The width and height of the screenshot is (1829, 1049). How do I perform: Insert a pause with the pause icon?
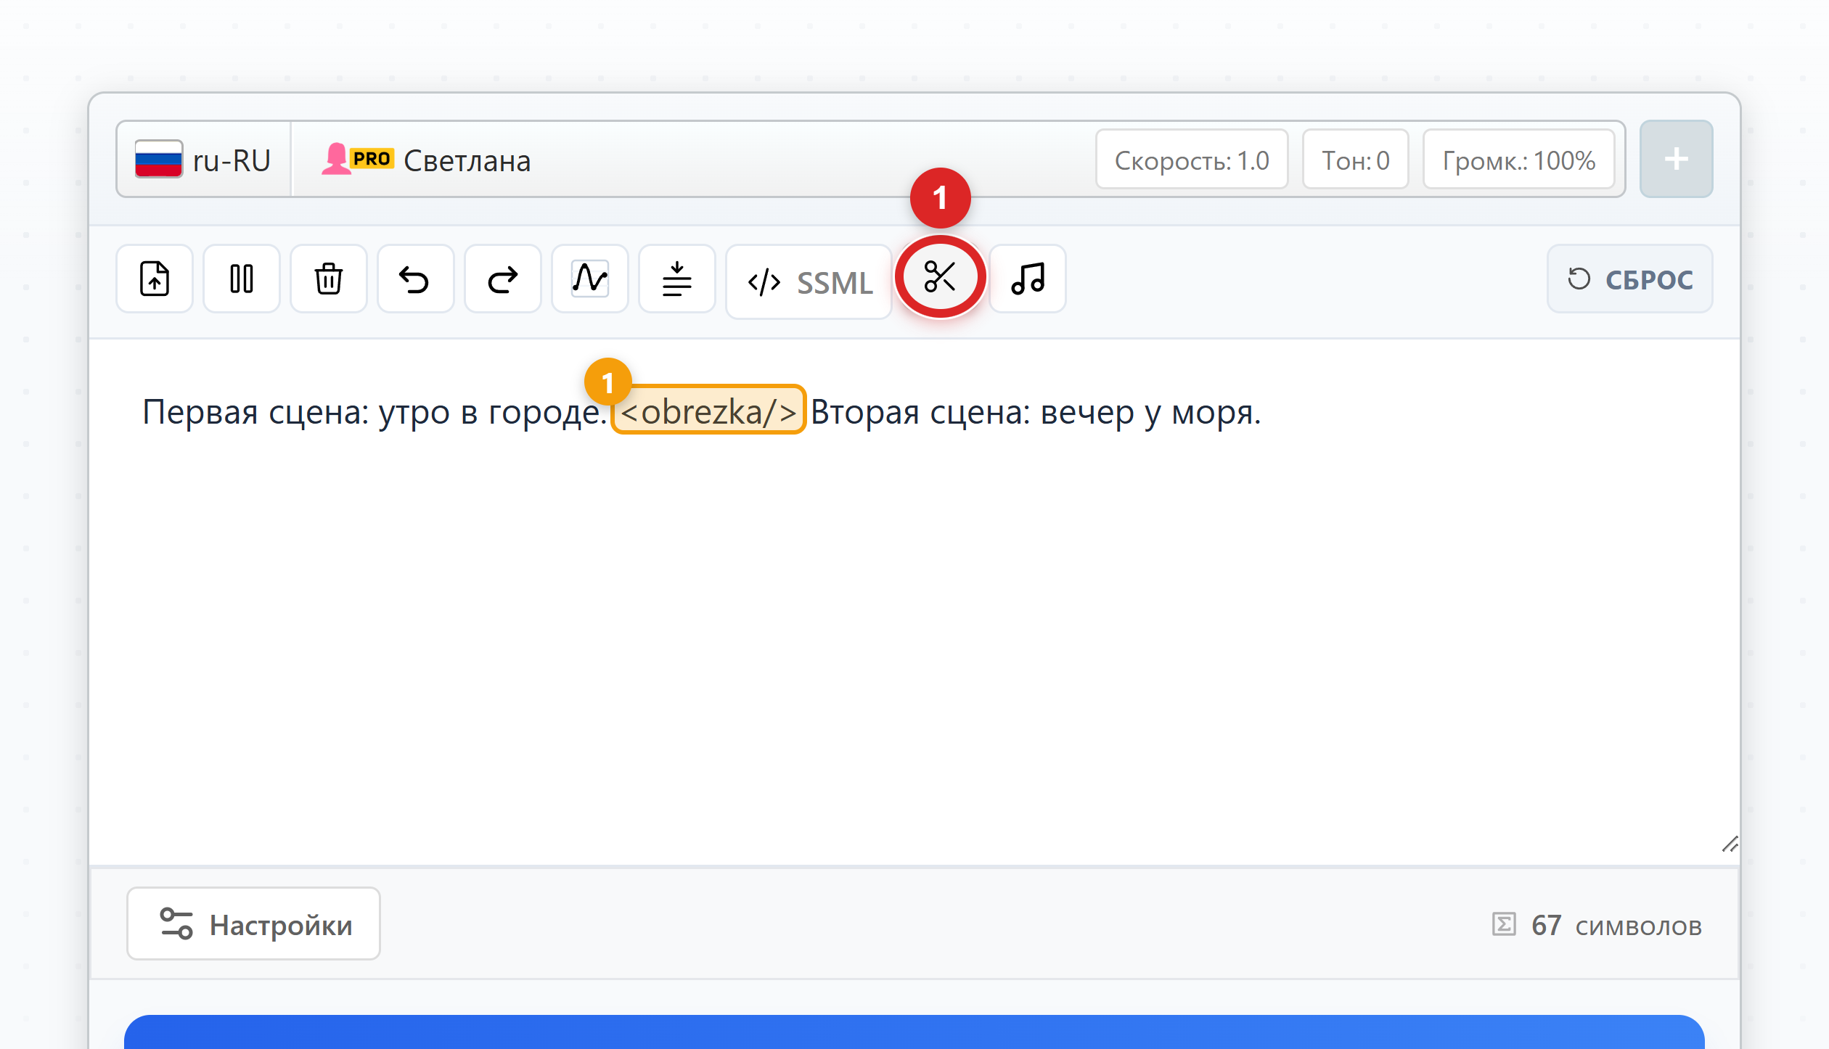pyautogui.click(x=242, y=279)
